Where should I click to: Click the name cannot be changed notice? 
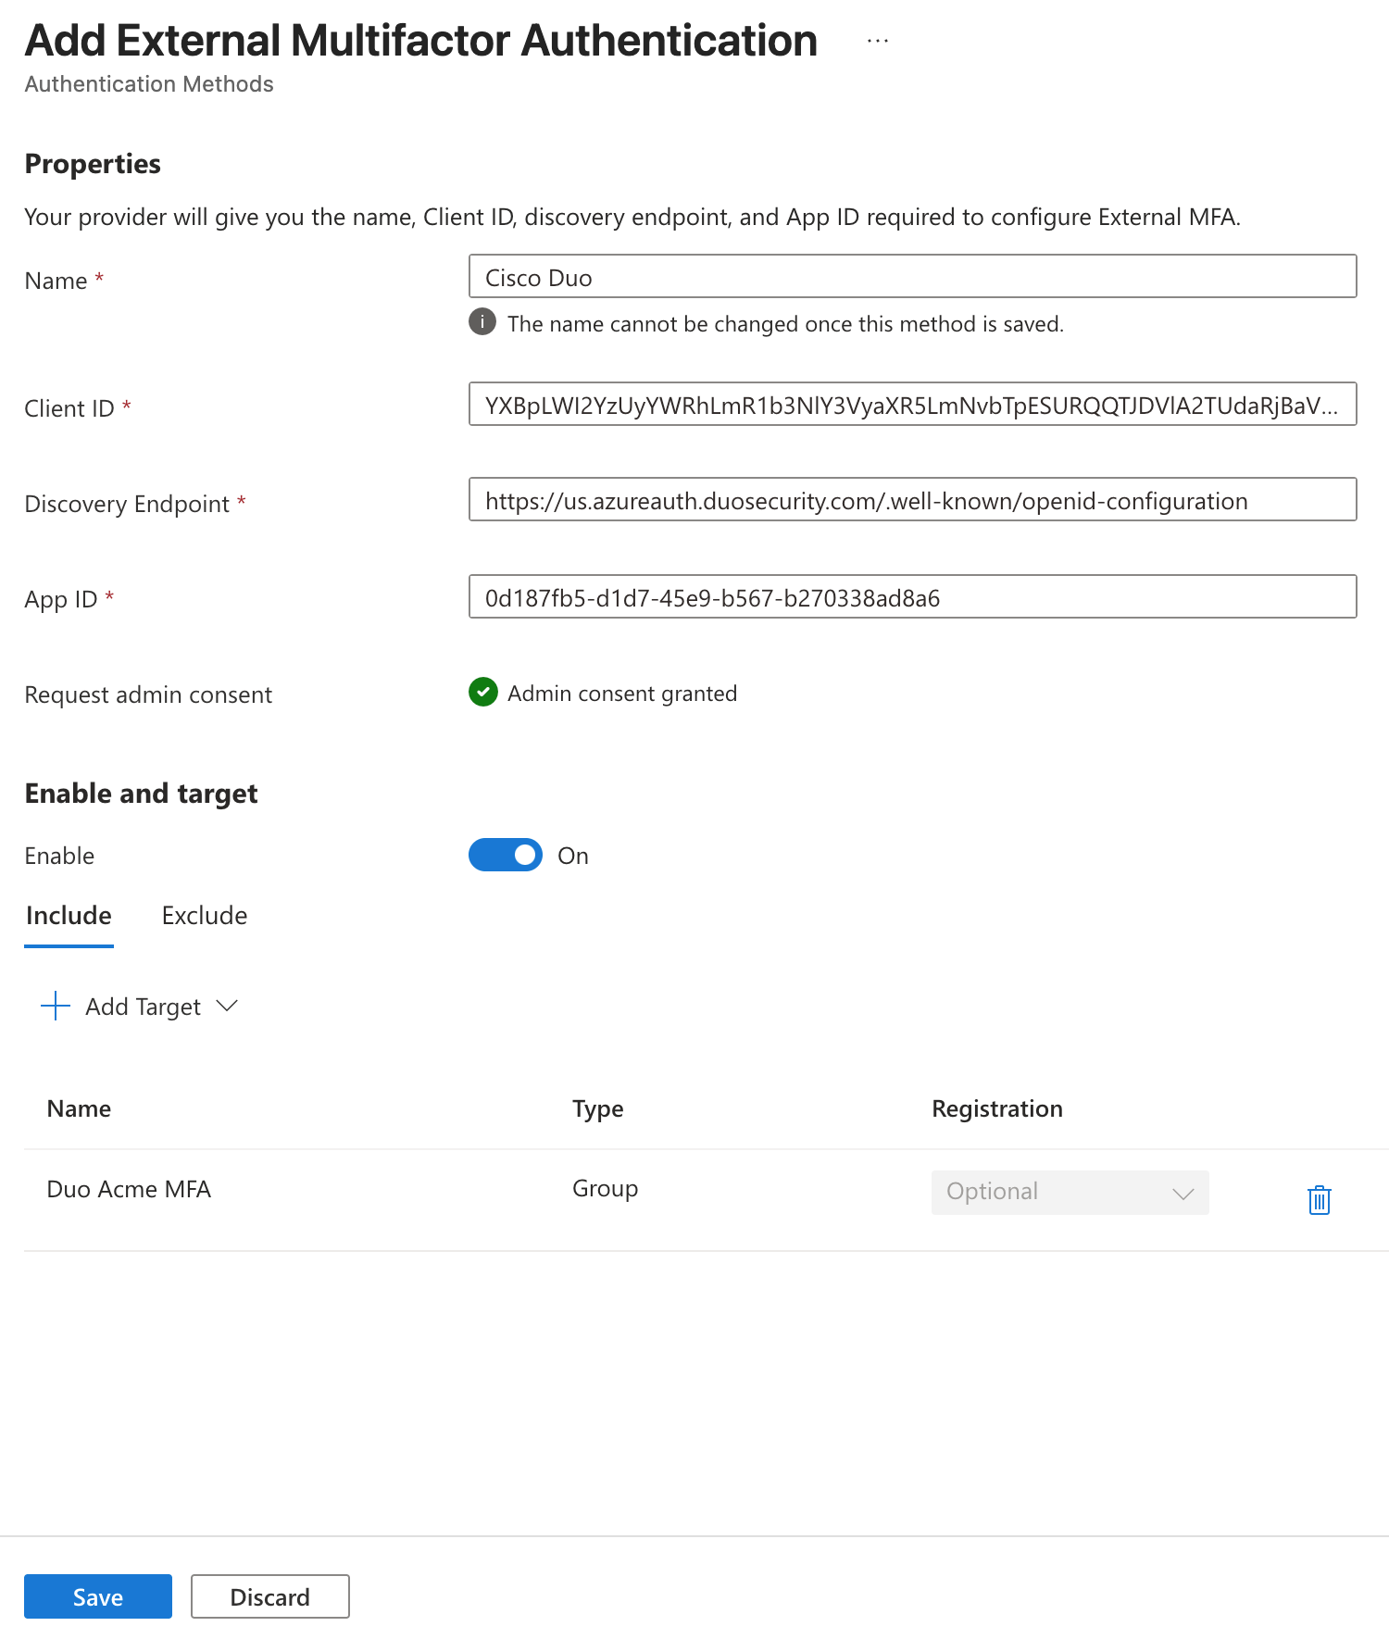pyautogui.click(x=785, y=324)
